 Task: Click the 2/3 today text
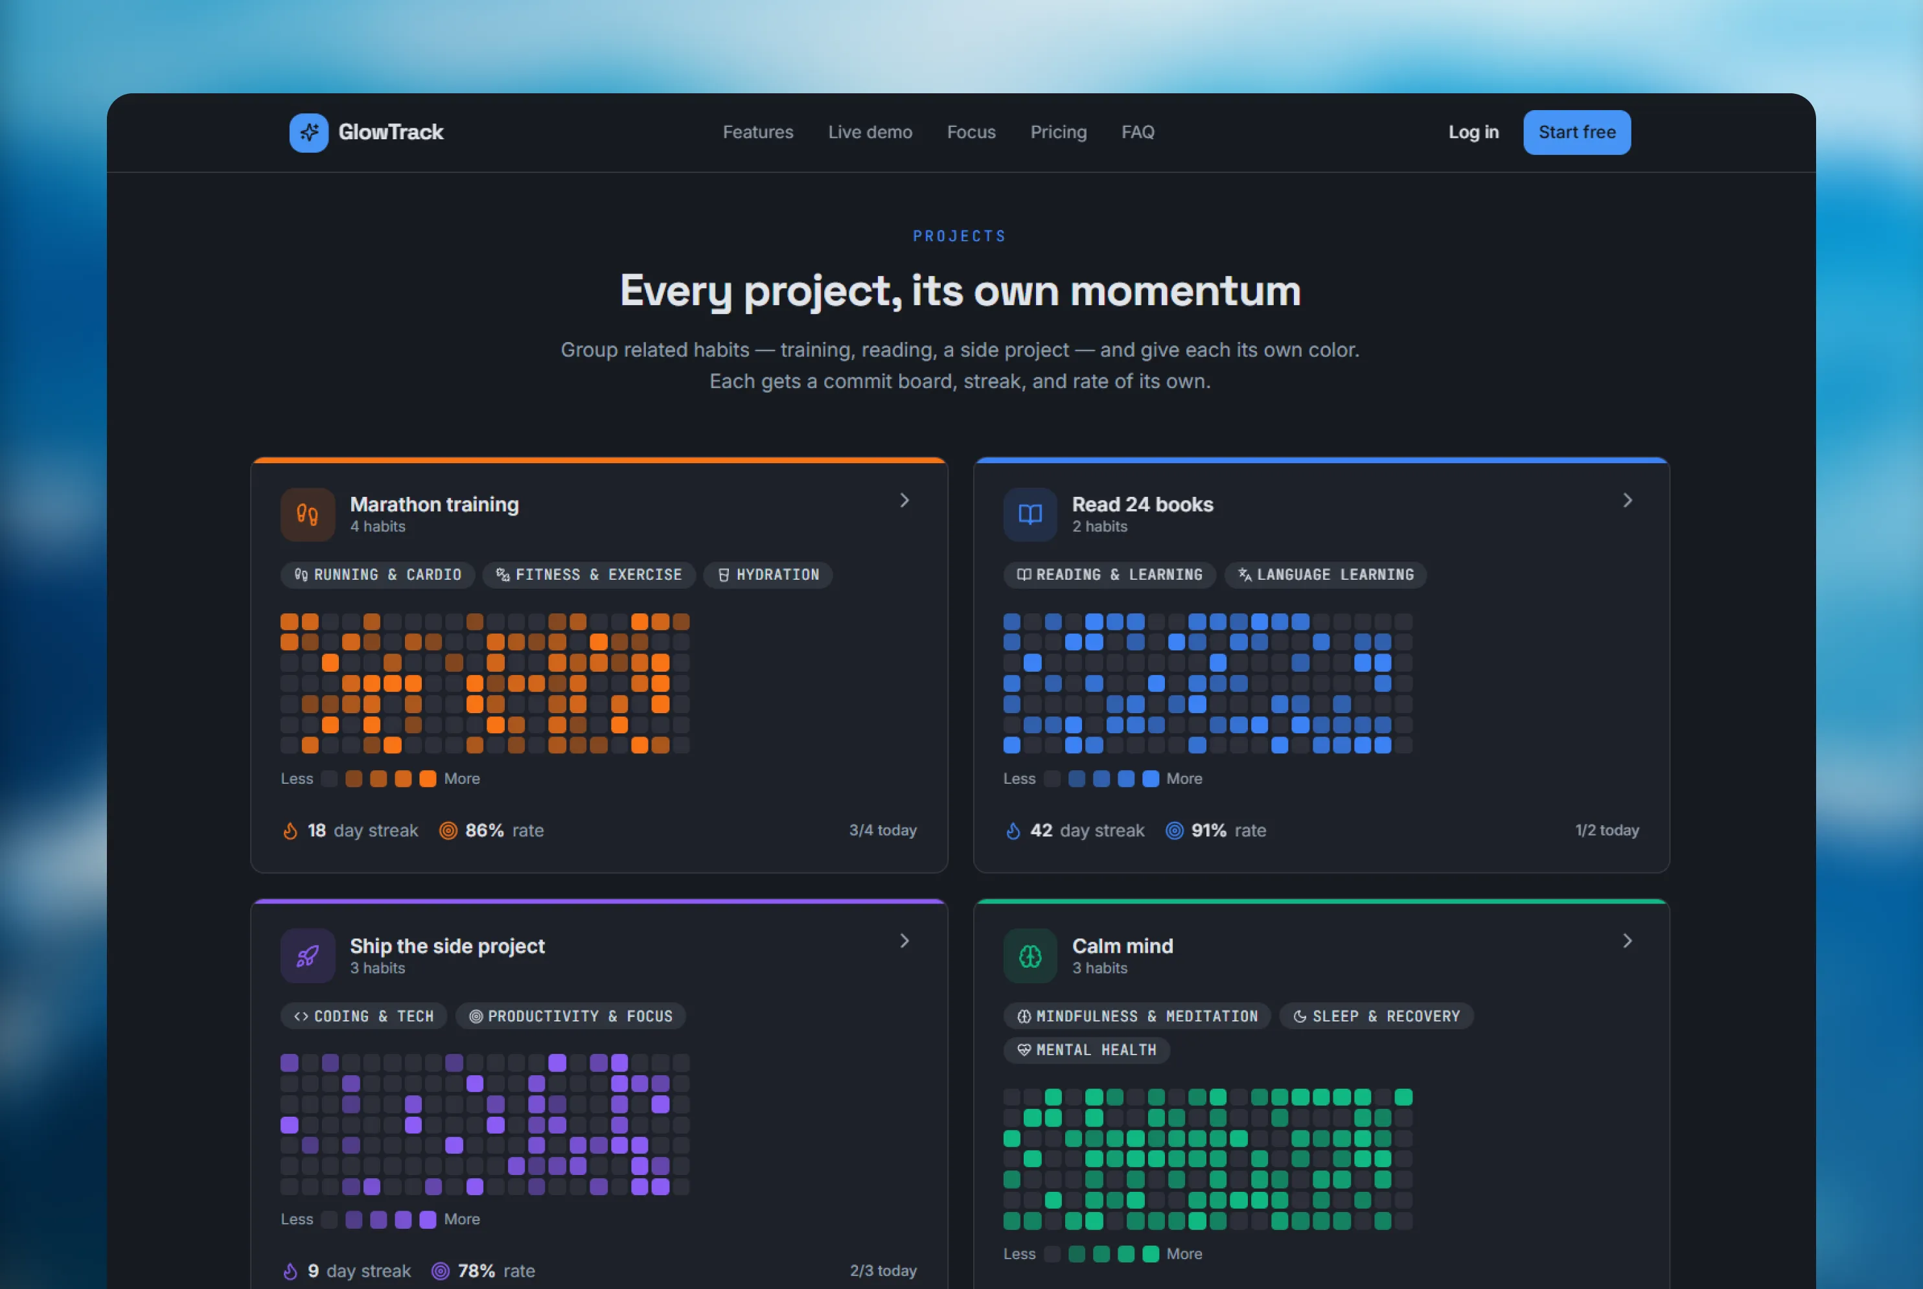coord(883,1272)
